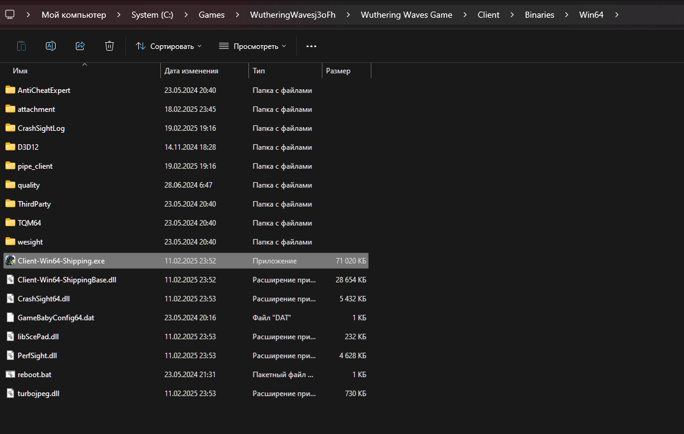Click the share icon in toolbar

pyautogui.click(x=80, y=46)
